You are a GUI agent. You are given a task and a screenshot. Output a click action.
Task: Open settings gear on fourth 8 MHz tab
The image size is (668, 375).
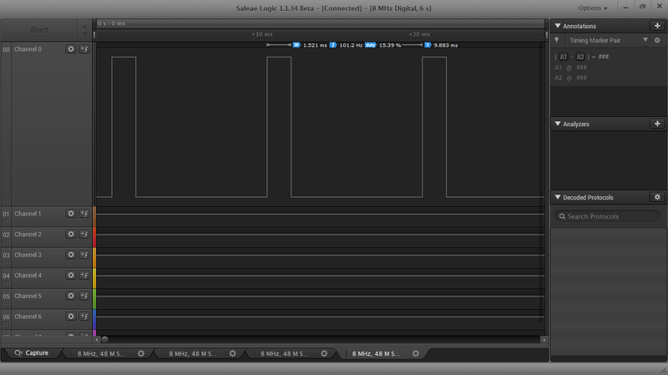pyautogui.click(x=415, y=353)
